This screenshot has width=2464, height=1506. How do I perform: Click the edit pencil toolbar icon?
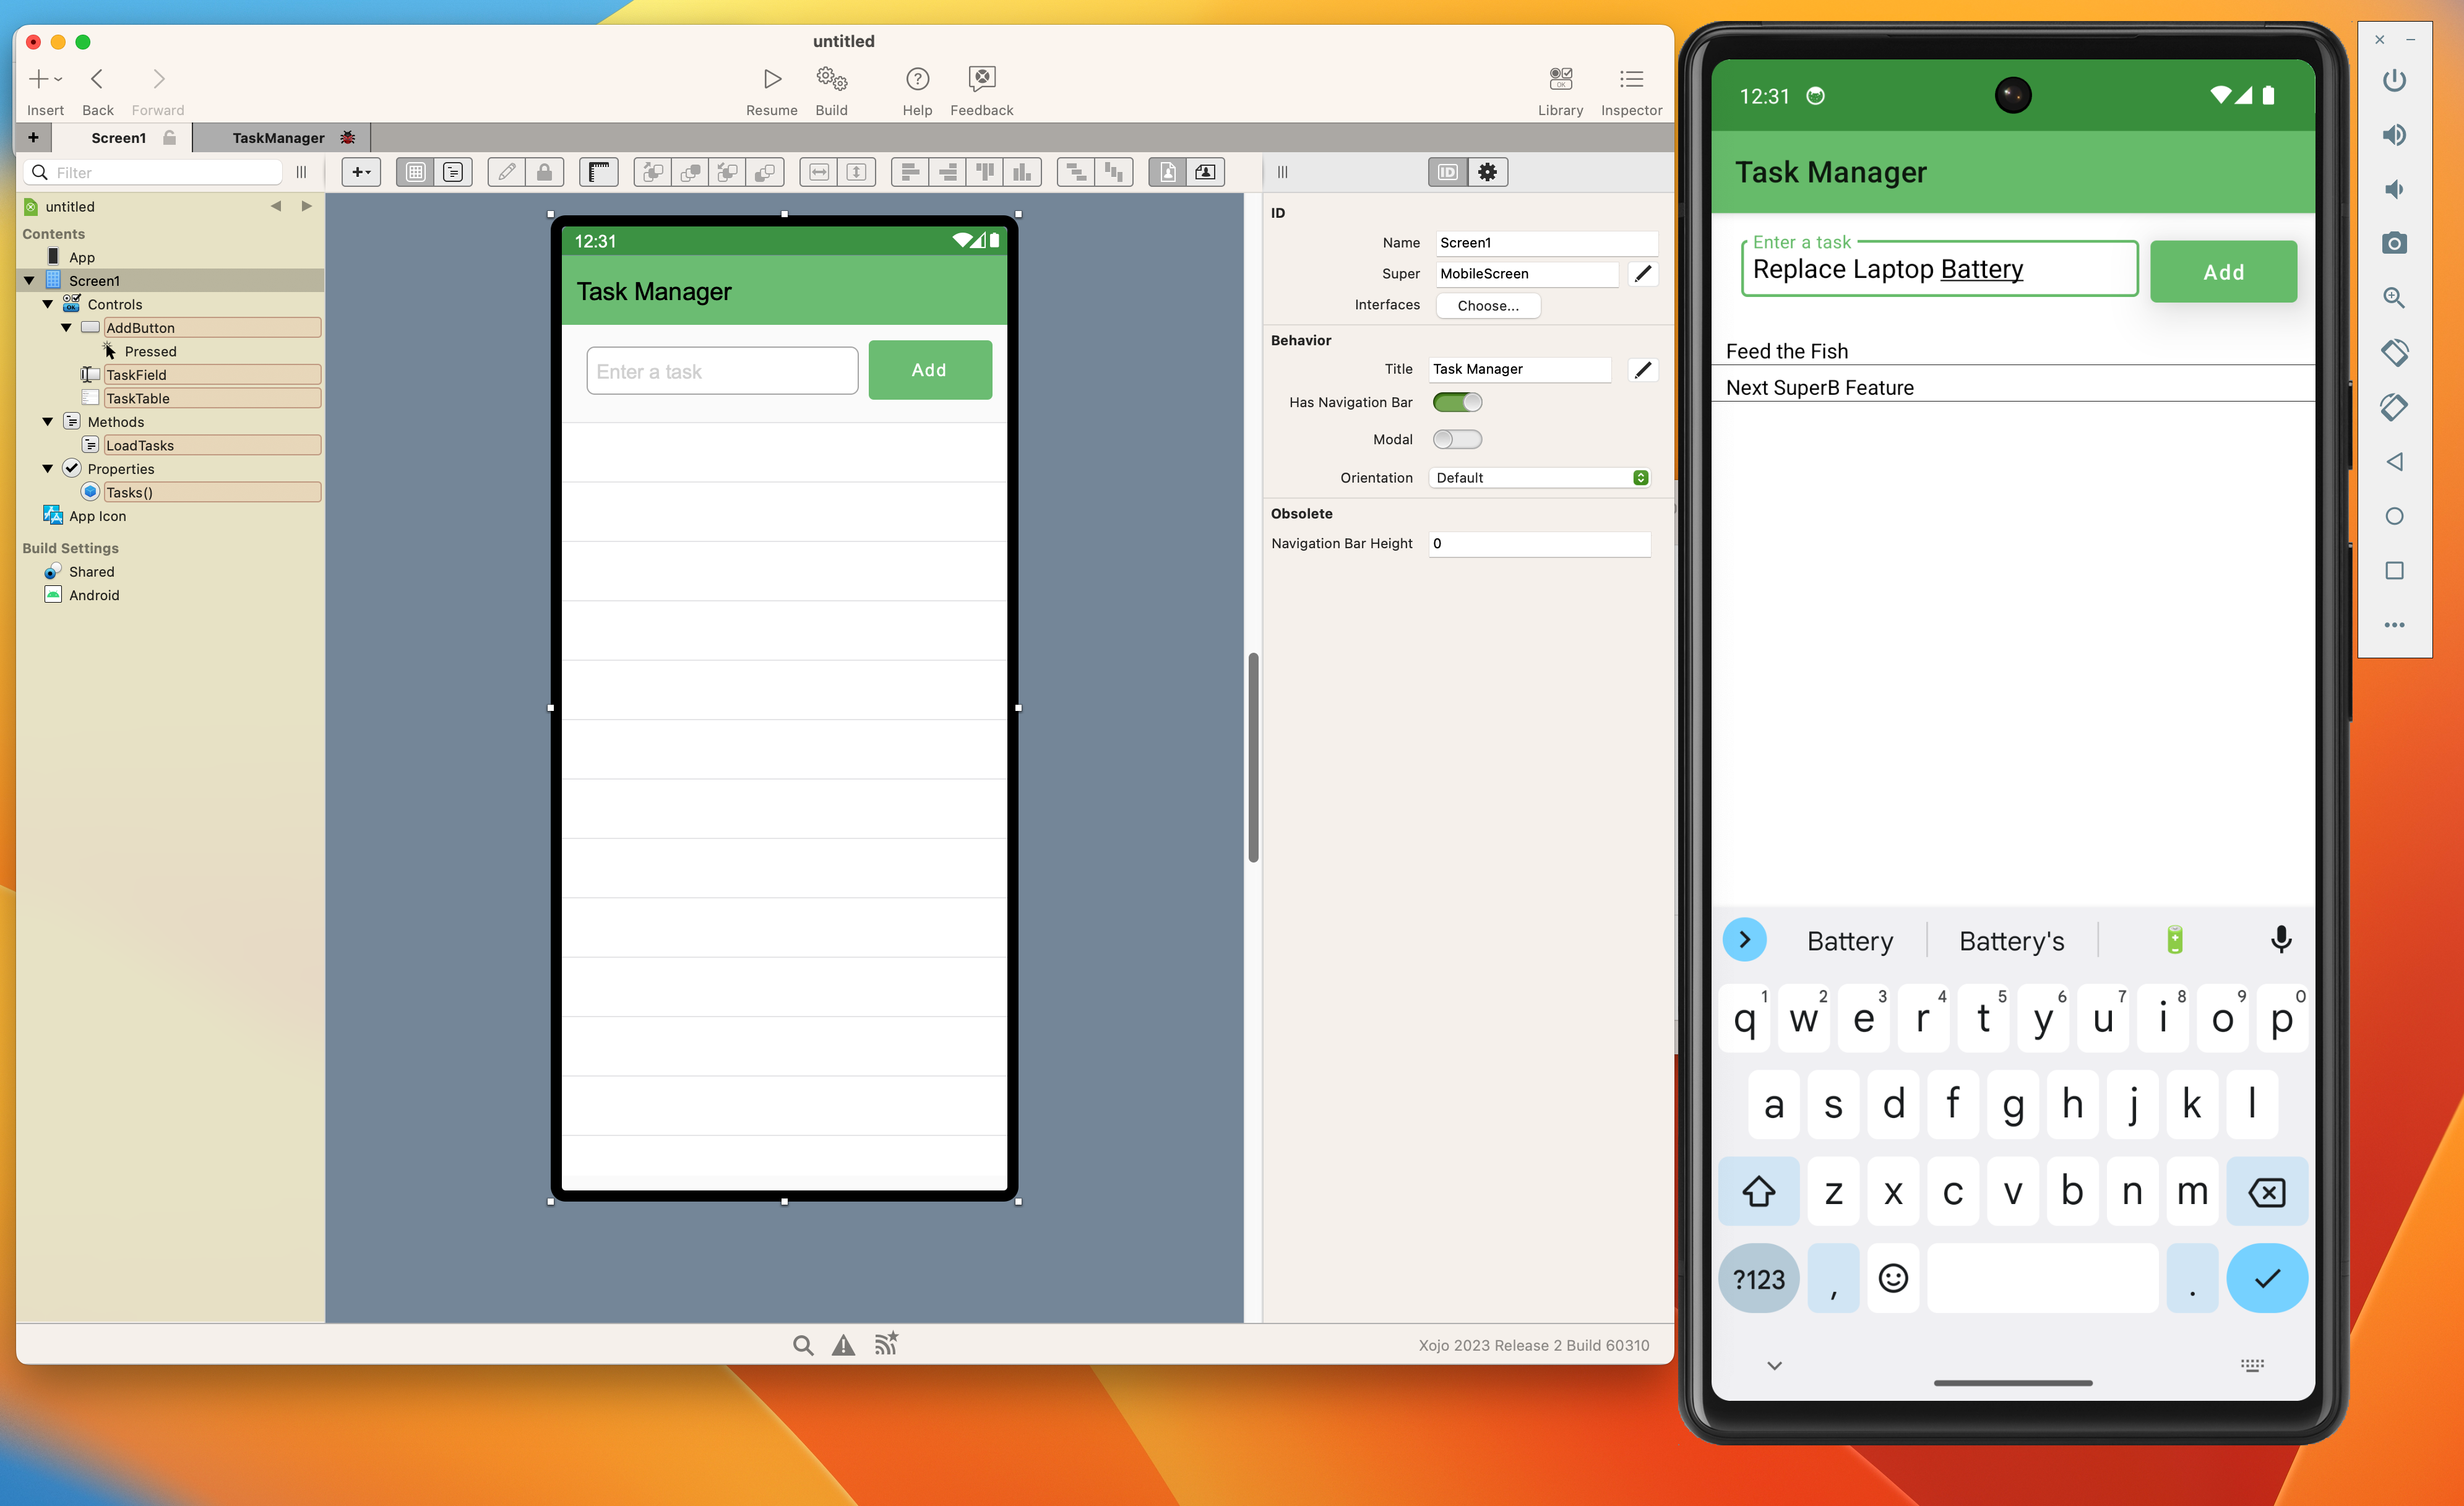[x=507, y=172]
